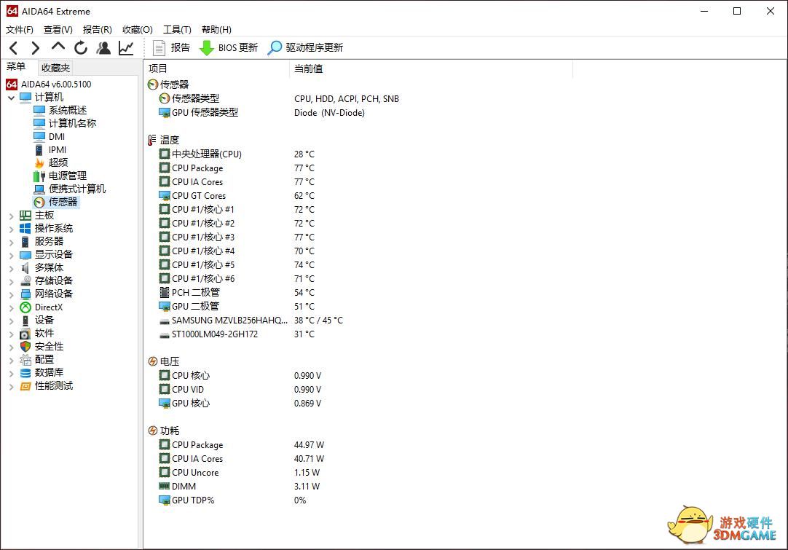Image resolution: width=788 pixels, height=550 pixels.
Task: Click the memory icon beside DIMM
Action: click(x=165, y=486)
